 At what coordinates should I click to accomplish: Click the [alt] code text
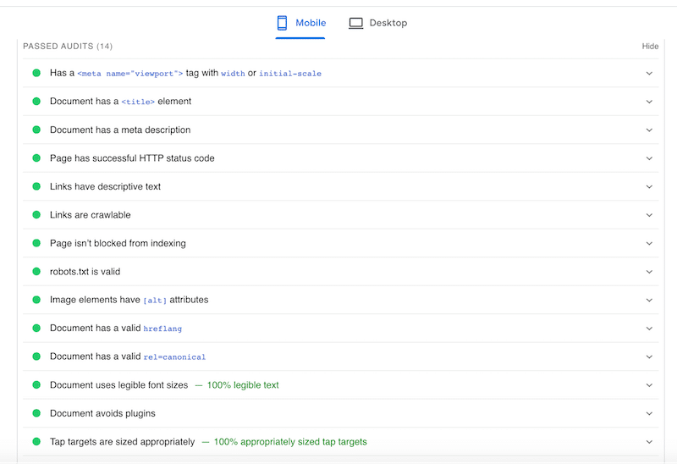[x=155, y=301]
